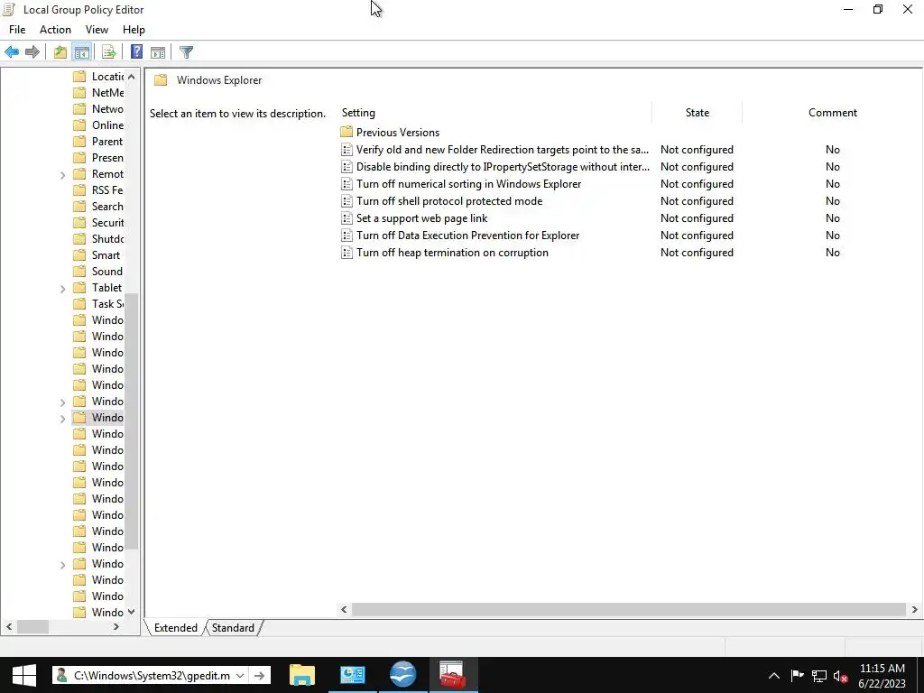
Task: Show hidden system tray icons
Action: [x=773, y=676]
